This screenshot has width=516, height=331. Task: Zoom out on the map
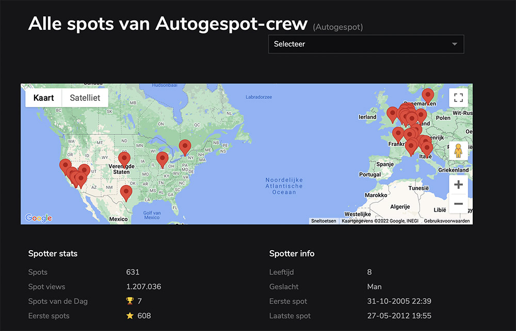458,203
